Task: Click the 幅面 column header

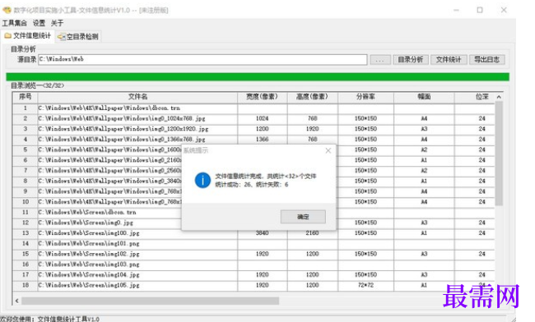Action: coord(424,97)
